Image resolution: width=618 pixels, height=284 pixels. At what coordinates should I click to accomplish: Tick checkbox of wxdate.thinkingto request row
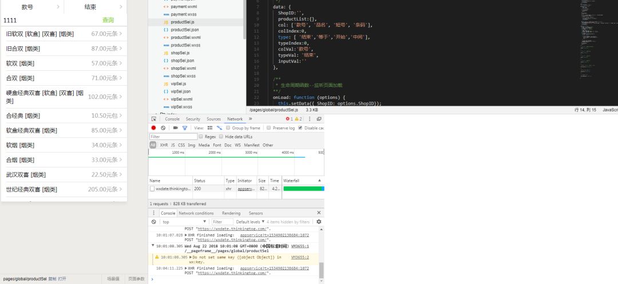[x=152, y=189]
